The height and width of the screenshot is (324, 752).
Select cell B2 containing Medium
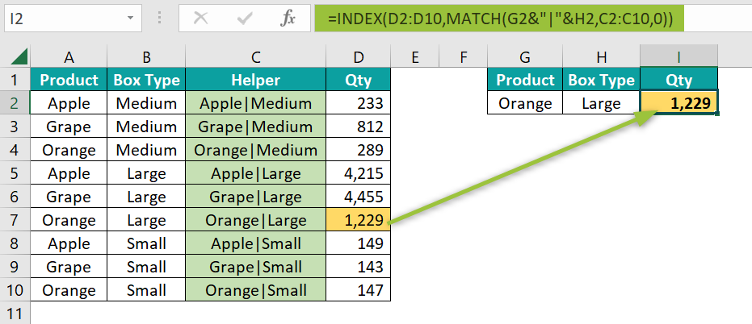[x=146, y=102]
